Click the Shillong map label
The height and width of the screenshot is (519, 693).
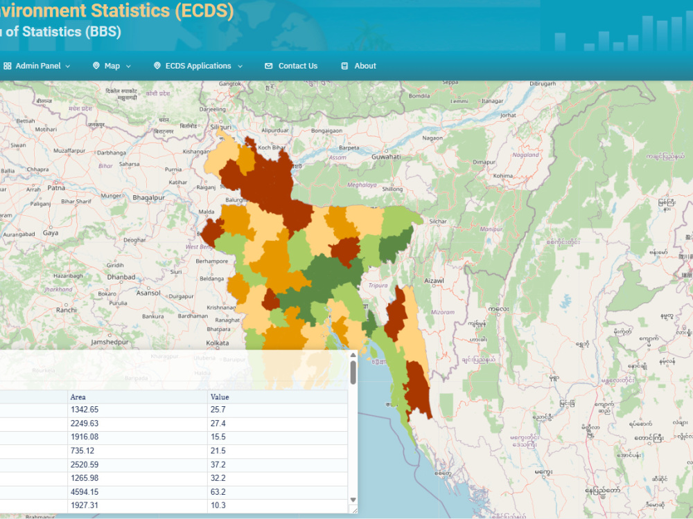tap(392, 189)
